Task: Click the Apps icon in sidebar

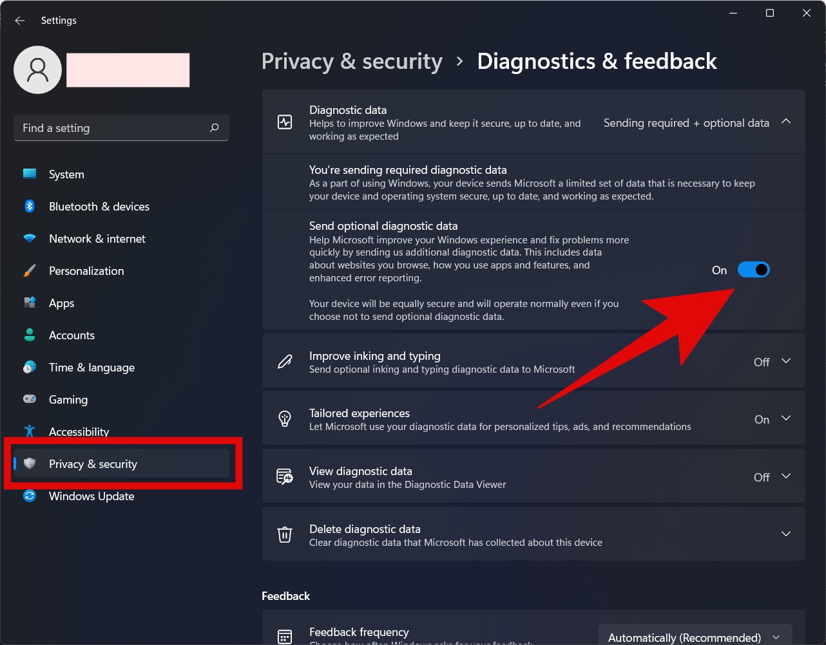Action: tap(30, 303)
